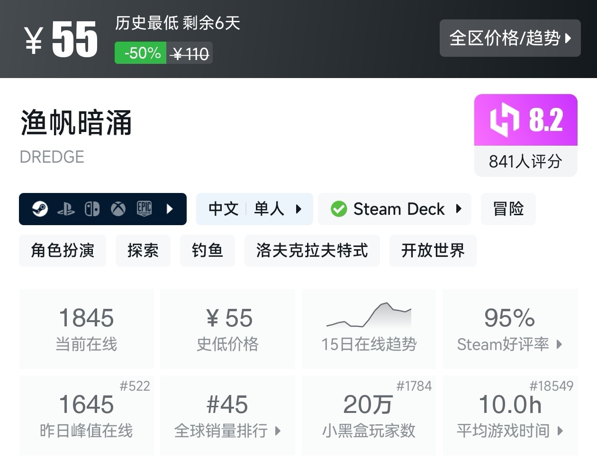Select the 开放世界 tag
Viewport: 597px width, 464px height.
click(433, 251)
